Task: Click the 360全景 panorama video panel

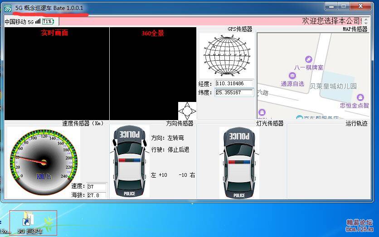Action: click(153, 73)
